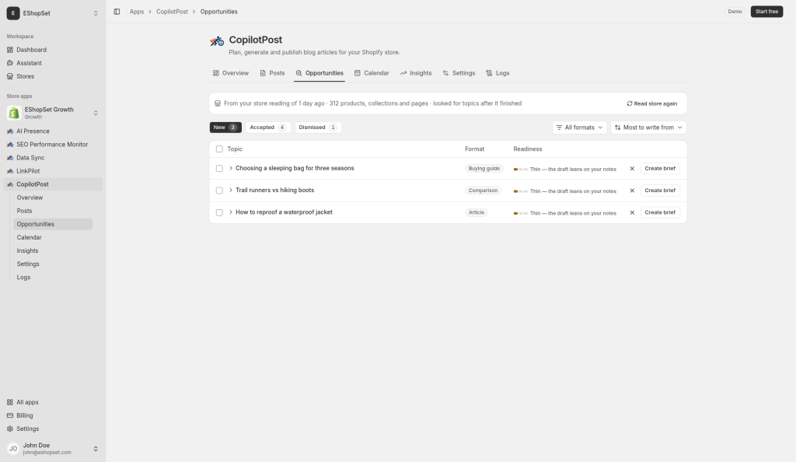Dismiss the sleeping bag topic with X

click(632, 169)
